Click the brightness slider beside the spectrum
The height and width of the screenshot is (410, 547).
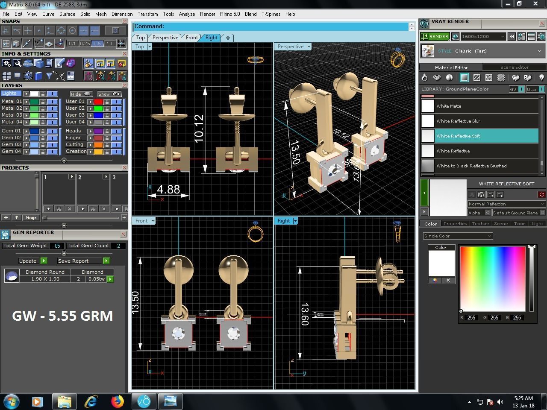point(531,278)
